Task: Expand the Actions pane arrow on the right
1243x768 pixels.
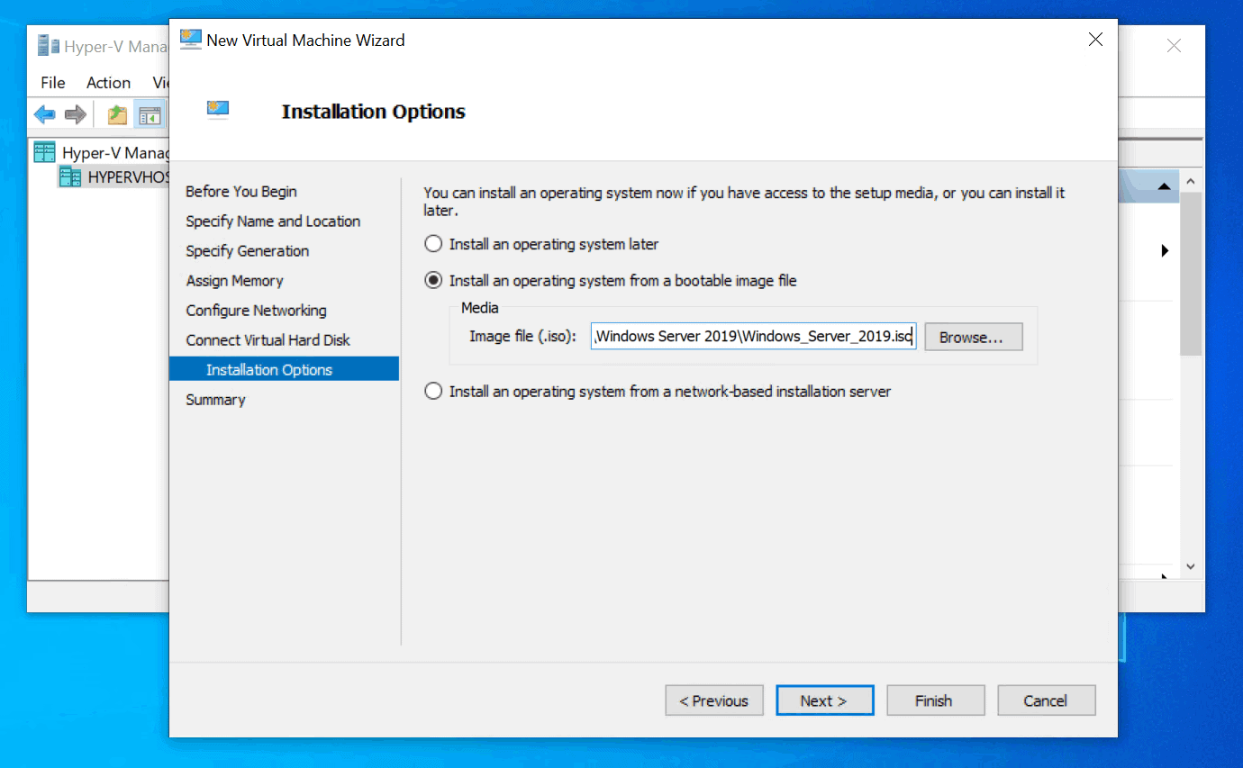Action: pyautogui.click(x=1165, y=251)
